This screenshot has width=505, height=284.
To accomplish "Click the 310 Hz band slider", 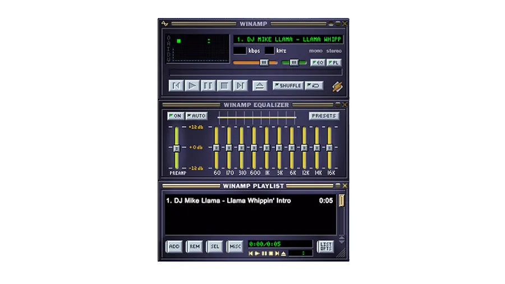I will (x=241, y=148).
